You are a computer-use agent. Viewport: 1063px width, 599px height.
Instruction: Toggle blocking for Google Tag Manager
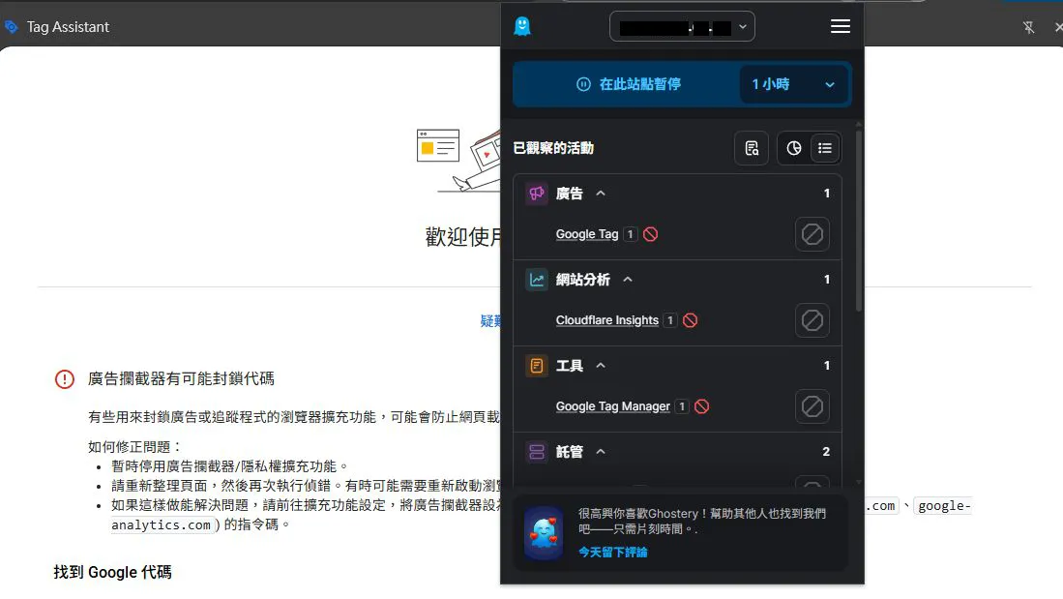tap(812, 406)
